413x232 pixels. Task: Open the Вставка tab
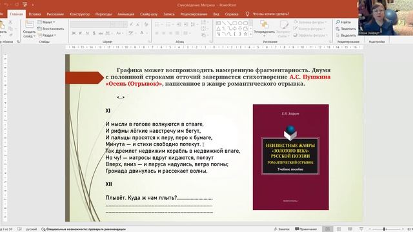(x=35, y=14)
